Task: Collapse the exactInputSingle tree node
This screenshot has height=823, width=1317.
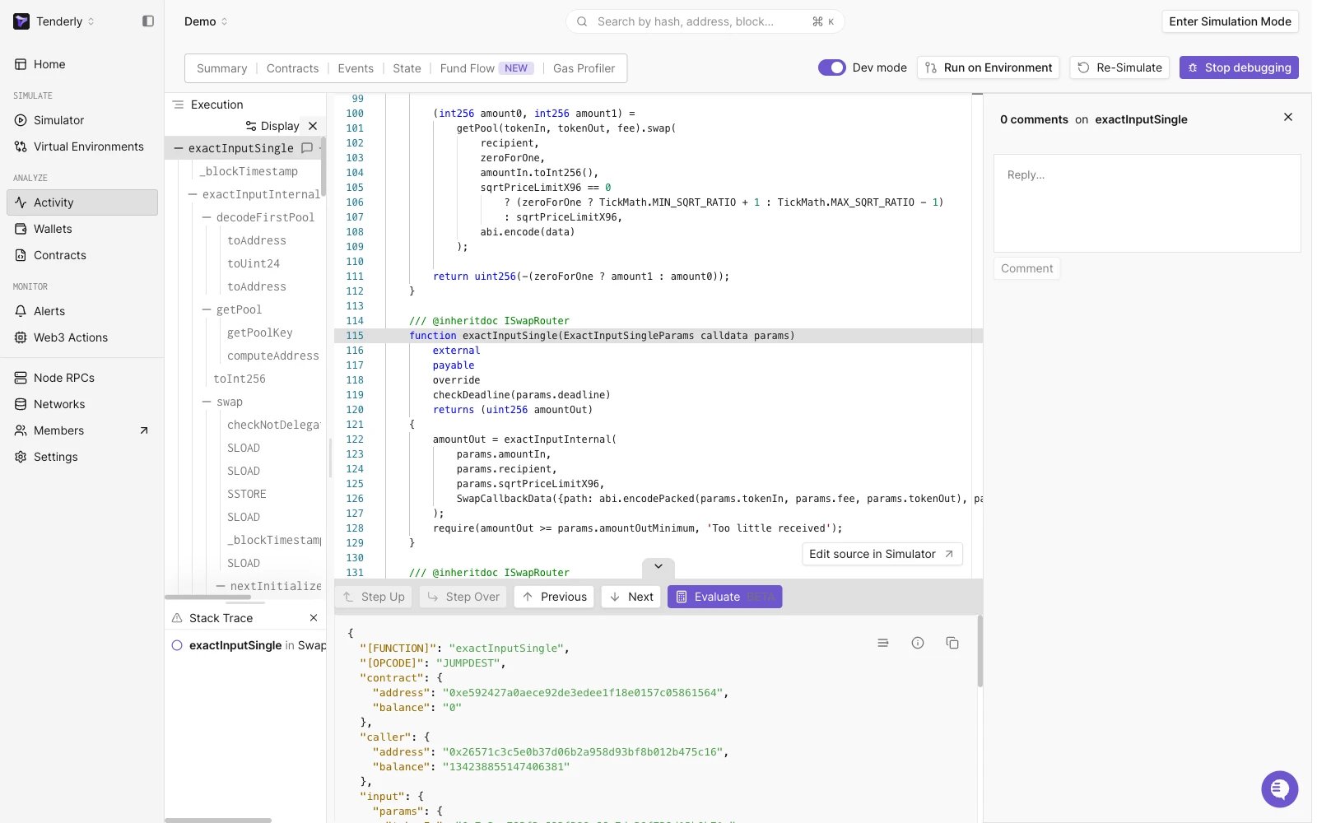Action: tap(179, 148)
